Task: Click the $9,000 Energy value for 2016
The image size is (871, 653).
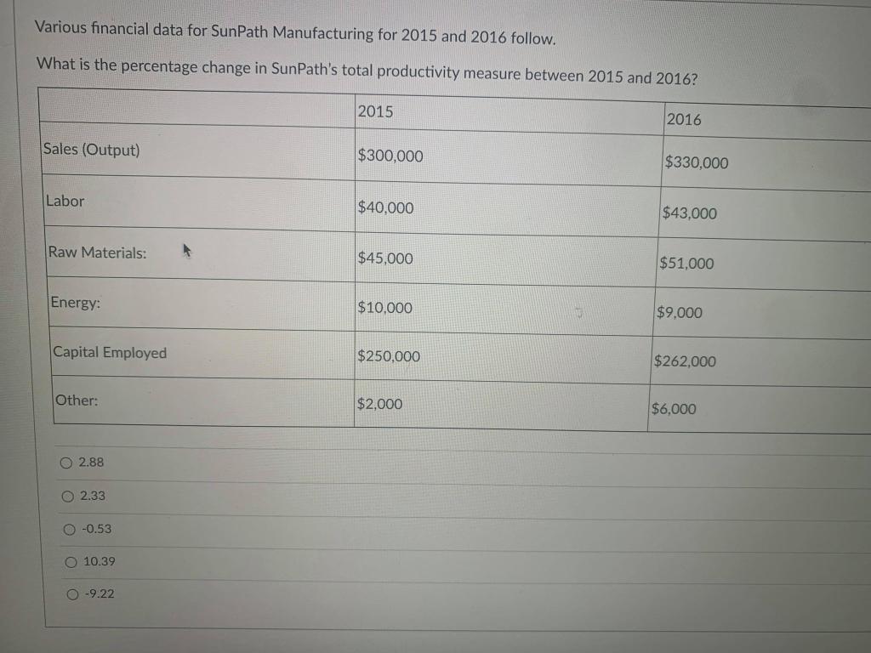Action: click(x=679, y=313)
